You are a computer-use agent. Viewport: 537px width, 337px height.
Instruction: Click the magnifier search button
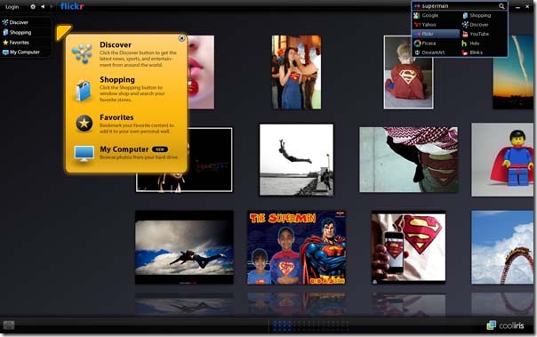[x=501, y=6]
